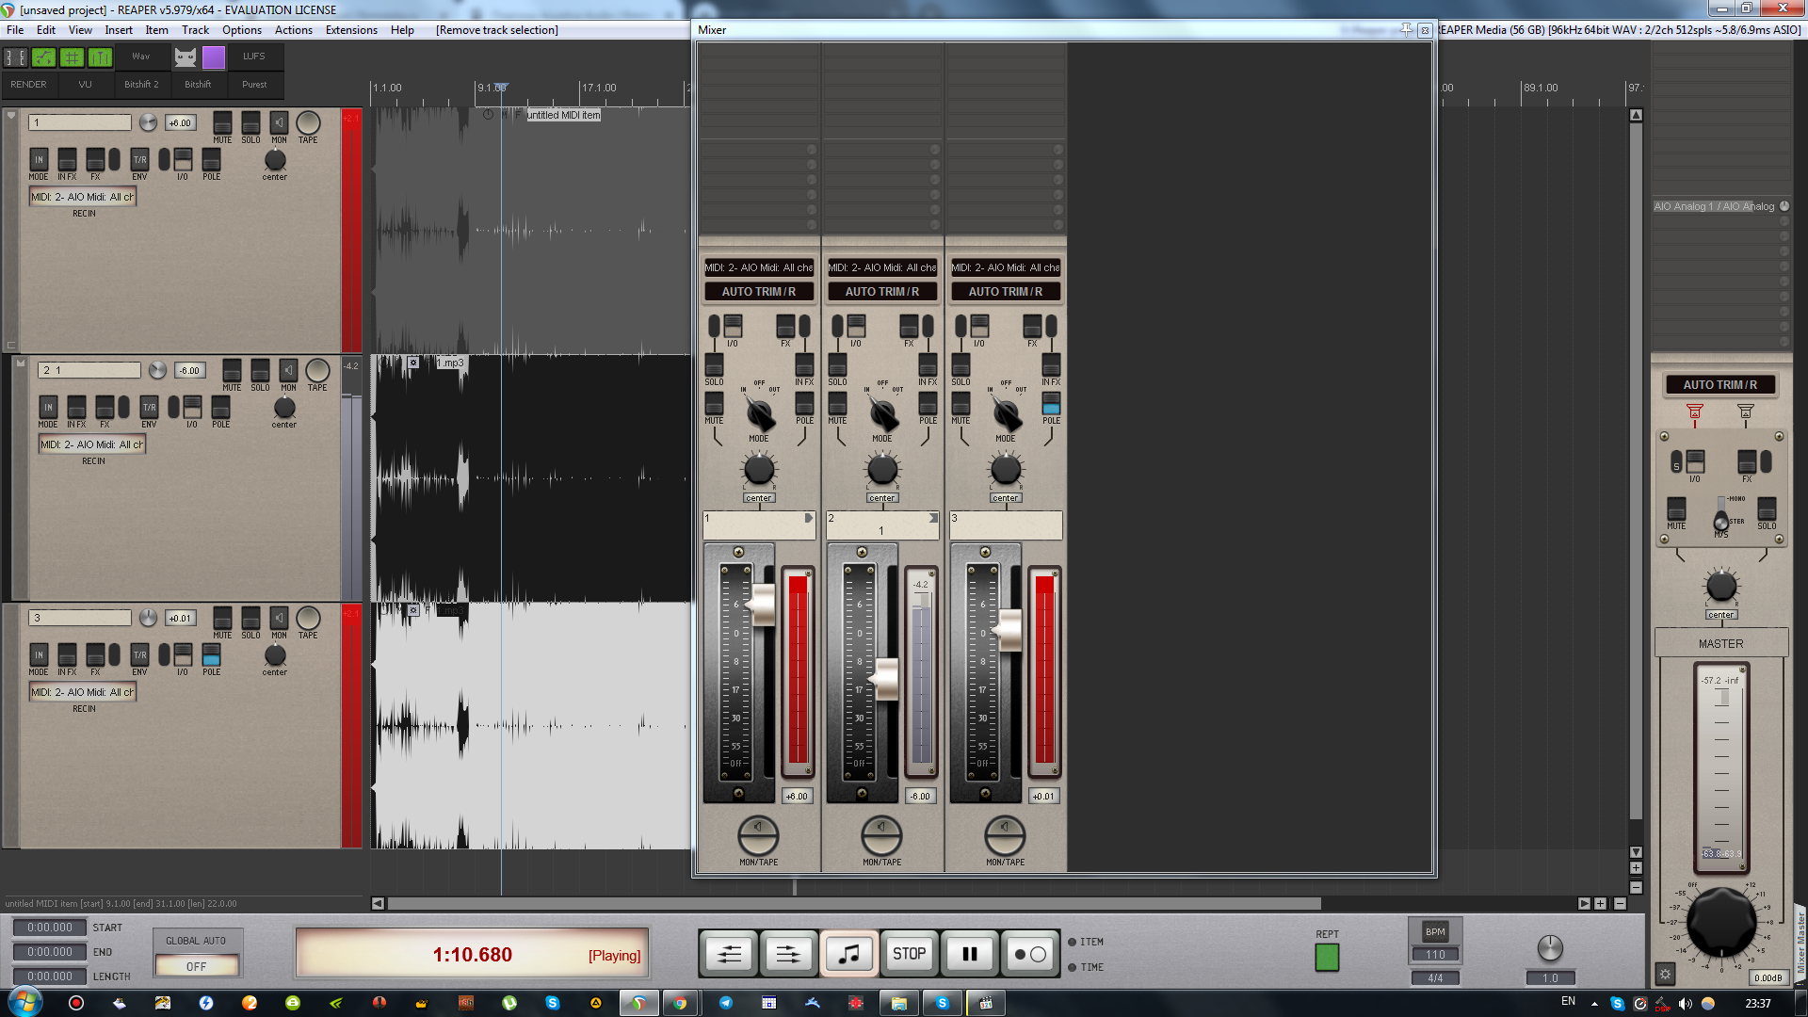Open the Insert menu
The width and height of the screenshot is (1808, 1017).
point(119,30)
